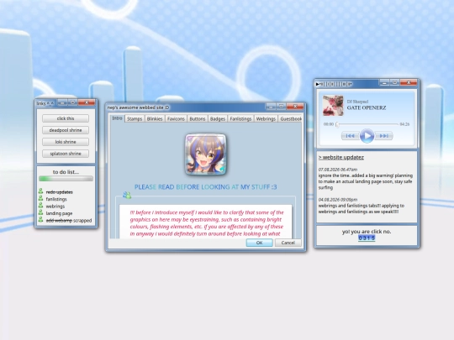Click the buddy icon above the warning text
This screenshot has width=454, height=340.
click(x=127, y=195)
